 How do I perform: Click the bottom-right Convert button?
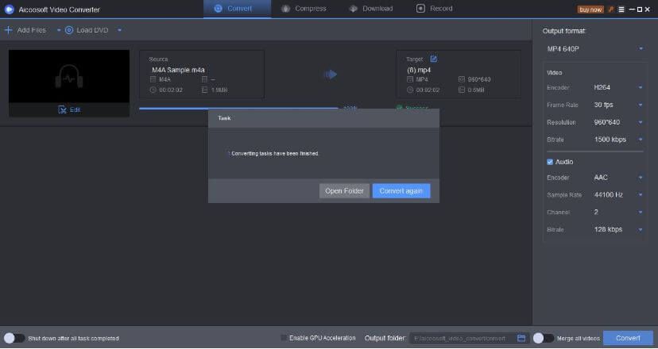pos(629,338)
